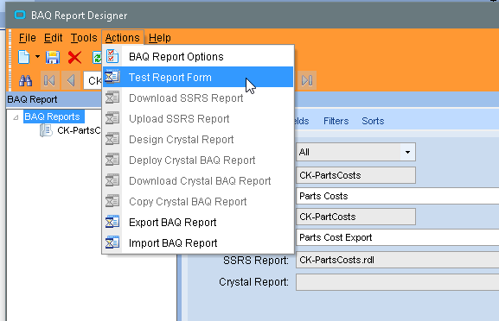Viewport: 499px width, 321px height.
Task: Click the Save floppy disk icon
Action: coord(53,58)
